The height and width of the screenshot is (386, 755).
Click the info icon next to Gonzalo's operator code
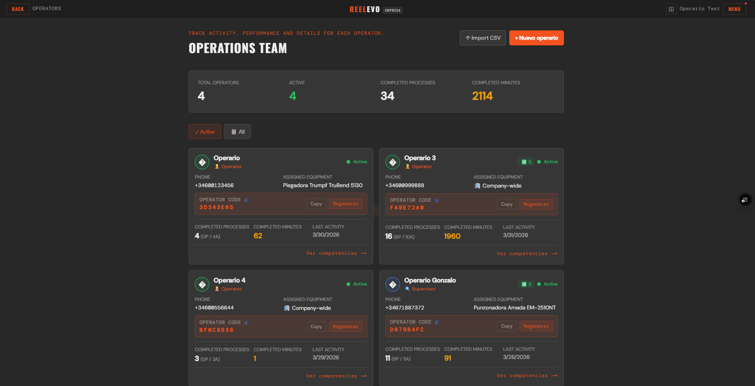[436, 322]
